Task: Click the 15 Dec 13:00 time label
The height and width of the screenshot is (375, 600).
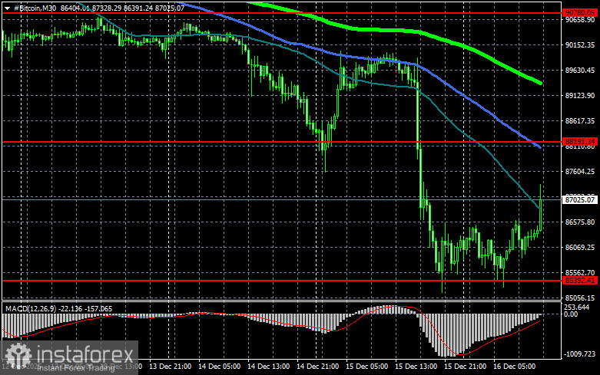Action: coord(416,367)
